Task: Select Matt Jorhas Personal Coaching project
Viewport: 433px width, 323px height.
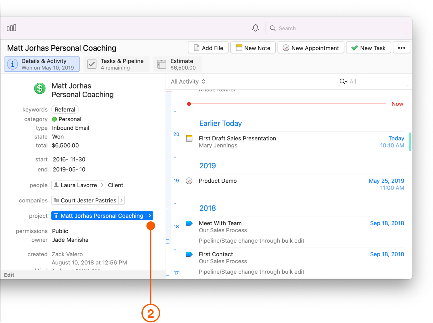Action: point(99,215)
